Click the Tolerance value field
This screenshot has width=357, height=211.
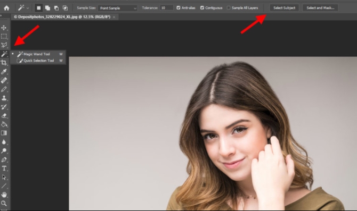pos(167,8)
